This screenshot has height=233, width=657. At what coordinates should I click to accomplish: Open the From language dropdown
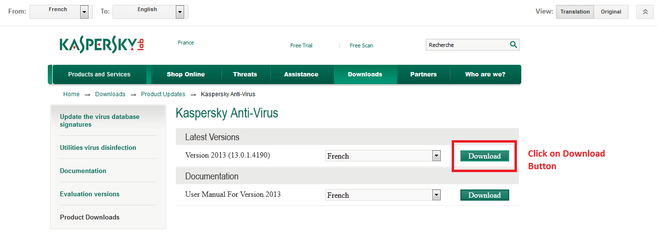tap(85, 12)
